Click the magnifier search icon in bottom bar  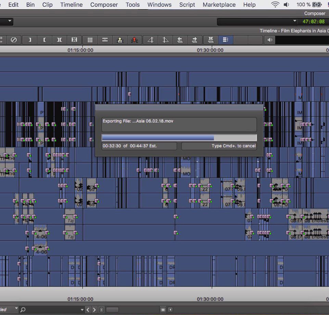(x=23, y=309)
